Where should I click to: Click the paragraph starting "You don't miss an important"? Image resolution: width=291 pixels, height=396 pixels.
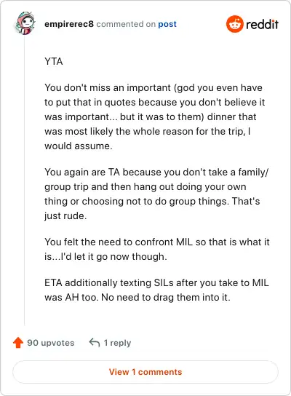pyautogui.click(x=154, y=116)
